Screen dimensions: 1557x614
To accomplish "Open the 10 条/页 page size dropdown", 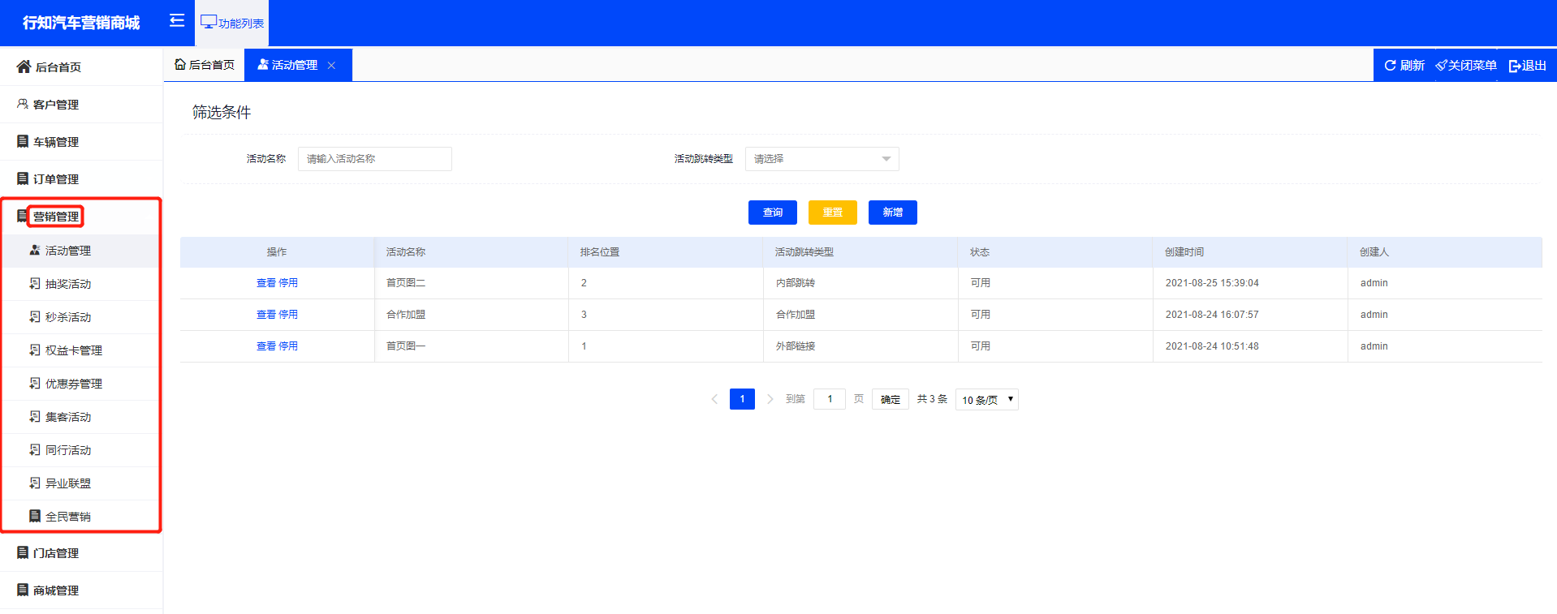I will coord(986,400).
